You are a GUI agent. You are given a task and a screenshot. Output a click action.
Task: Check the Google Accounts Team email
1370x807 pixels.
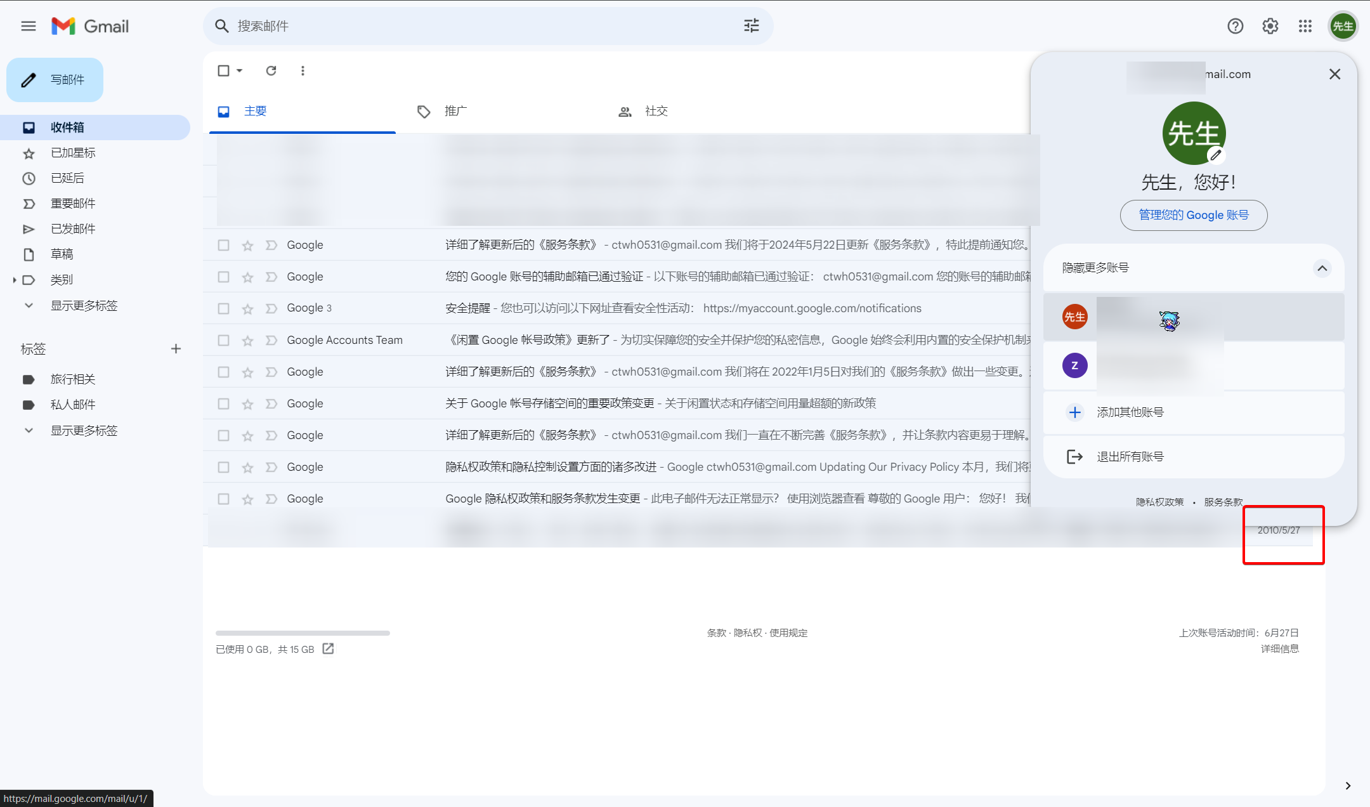pyautogui.click(x=223, y=340)
